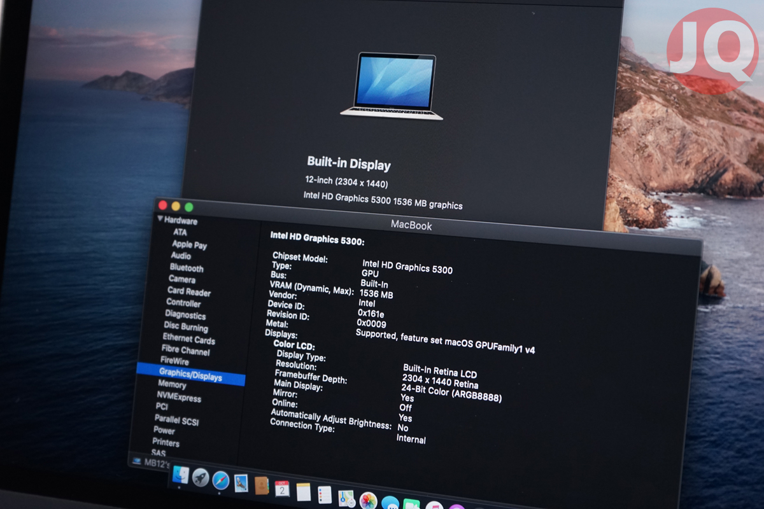Screen dimensions: 764x509
Task: Click "24-Bit Color (ARGB8888)" value
Action: point(451,393)
